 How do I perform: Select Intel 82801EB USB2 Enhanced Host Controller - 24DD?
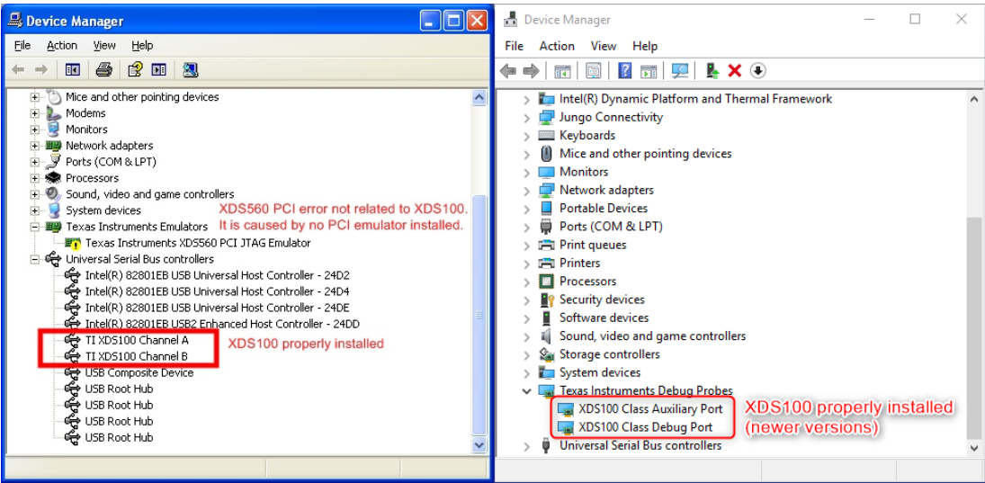click(x=222, y=324)
